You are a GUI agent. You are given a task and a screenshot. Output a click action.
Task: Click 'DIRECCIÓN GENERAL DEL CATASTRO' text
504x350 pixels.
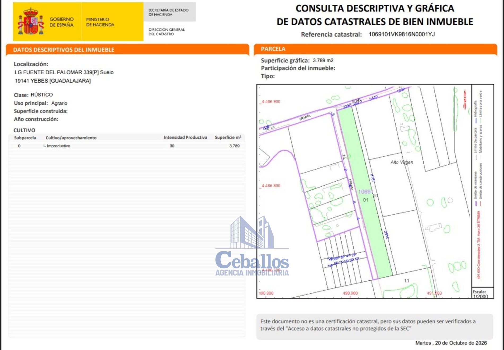[167, 32]
